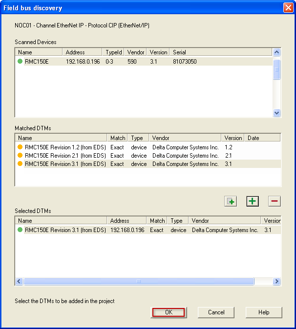Viewport: 296px width, 329px height.
Task: Click Address header in Selected DTMs
Action: click(127, 220)
